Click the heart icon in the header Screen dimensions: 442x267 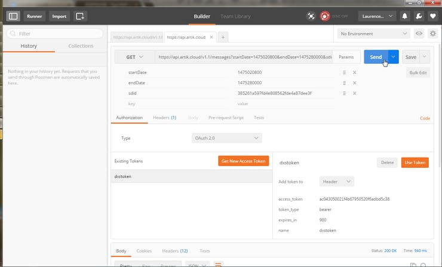[432, 16]
